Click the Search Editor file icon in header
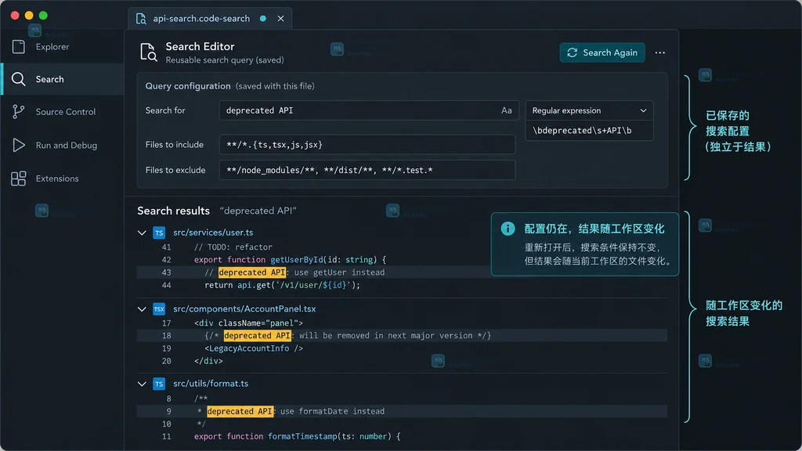 click(x=148, y=52)
